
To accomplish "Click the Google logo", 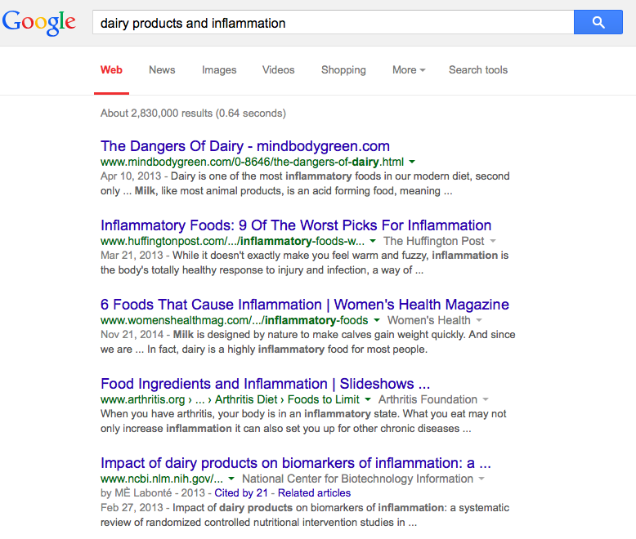I will (x=39, y=23).
